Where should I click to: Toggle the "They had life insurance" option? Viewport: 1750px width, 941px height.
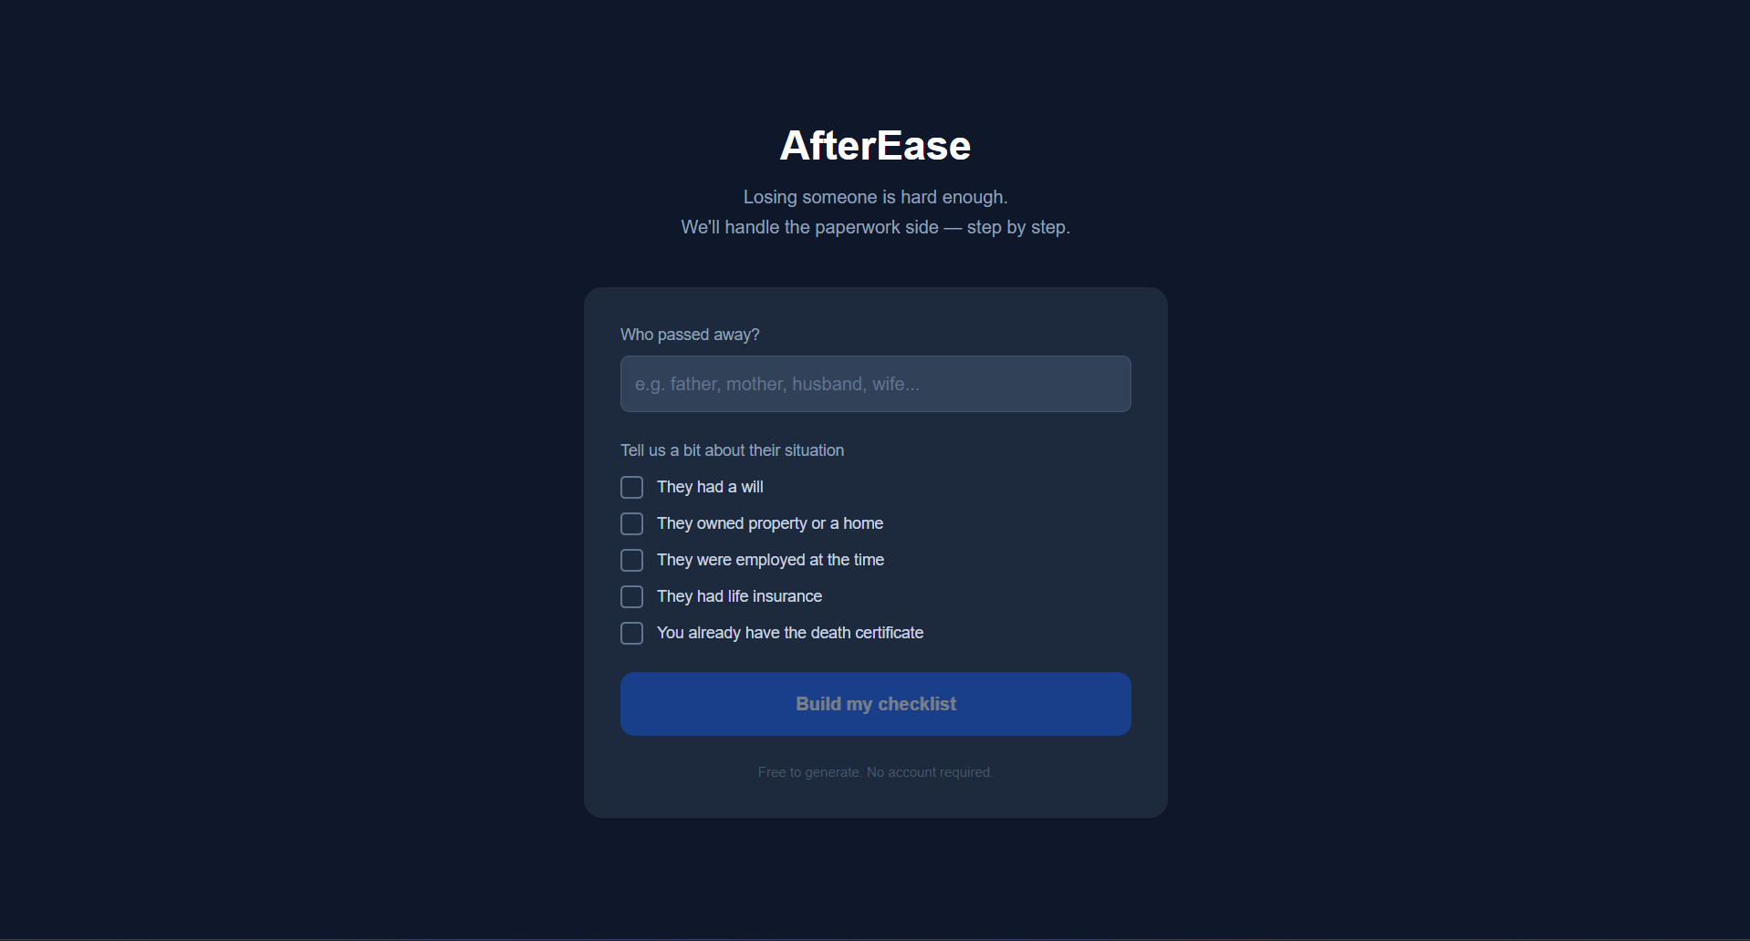pos(631,596)
